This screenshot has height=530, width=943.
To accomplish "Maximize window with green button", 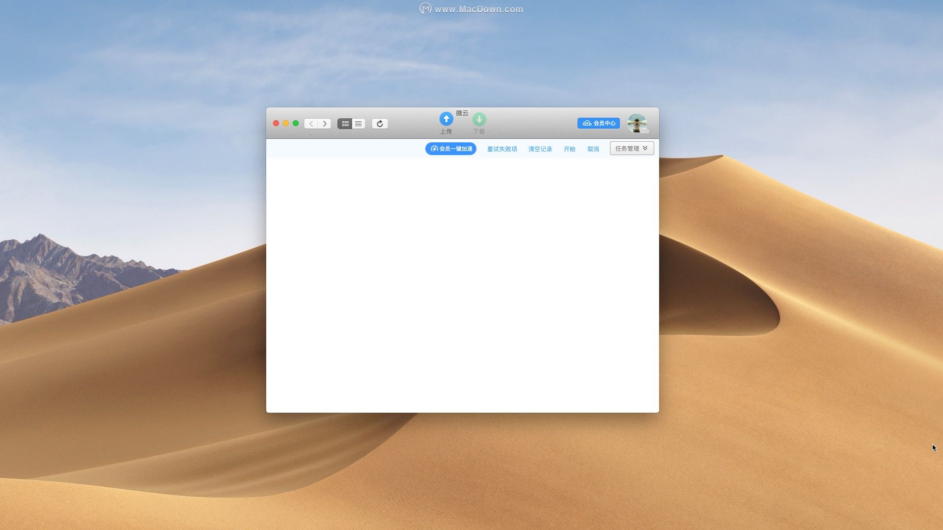I will pyautogui.click(x=296, y=124).
